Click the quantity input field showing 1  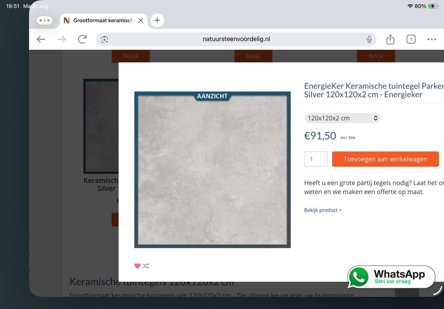(316, 159)
